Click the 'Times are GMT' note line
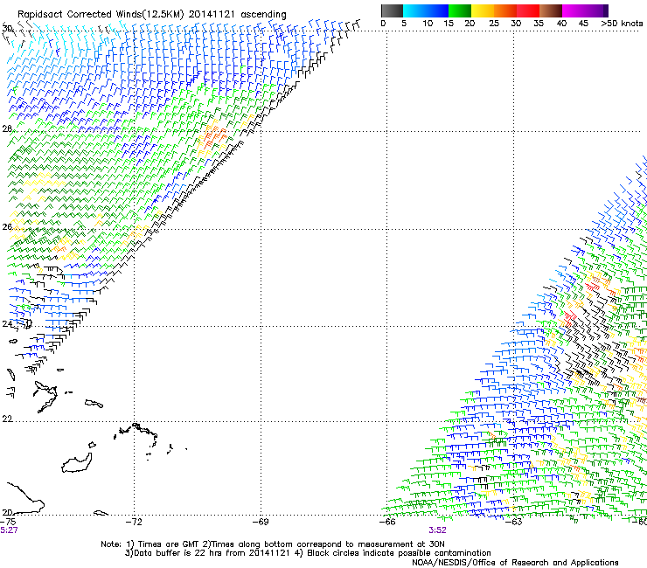The image size is (647, 568). 273,544
